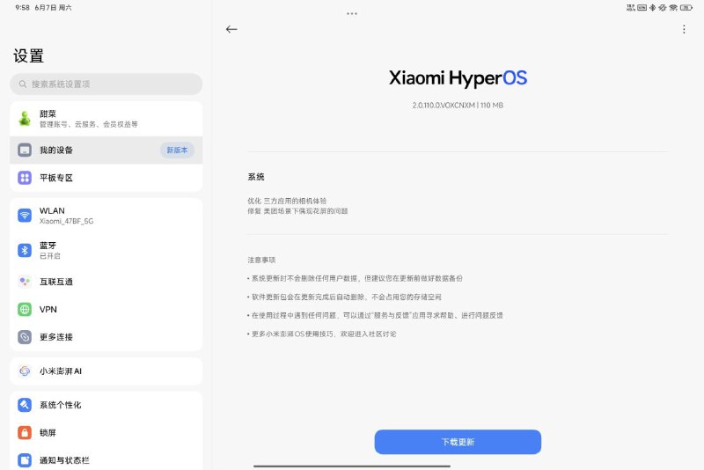This screenshot has height=470, width=704.
Task: Select the 互联互通 menu label
Action: (x=56, y=282)
